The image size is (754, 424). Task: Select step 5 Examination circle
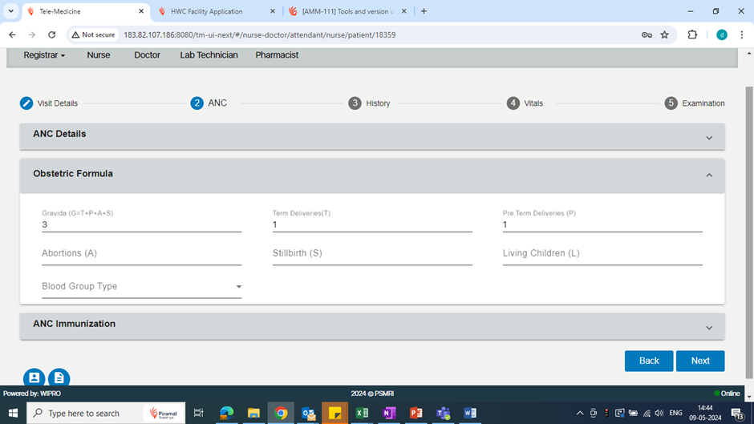tap(671, 103)
